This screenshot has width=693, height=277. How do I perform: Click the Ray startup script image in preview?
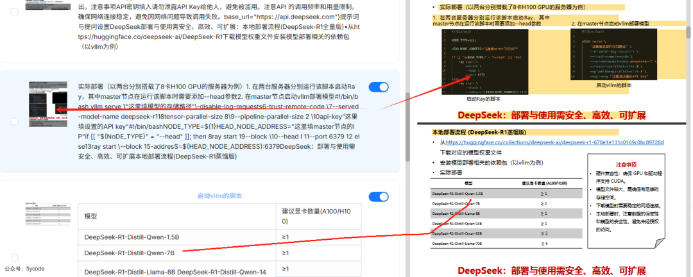point(485,62)
